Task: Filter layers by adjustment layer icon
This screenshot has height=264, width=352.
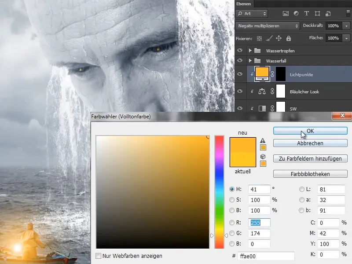Action: coord(296,14)
